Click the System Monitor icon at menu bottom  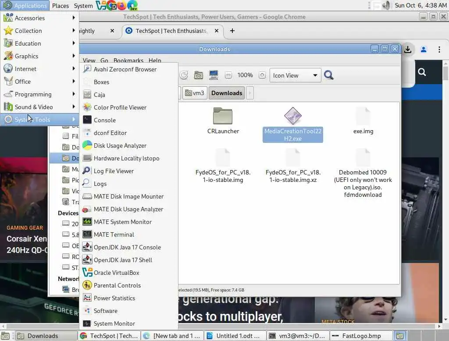click(x=87, y=323)
